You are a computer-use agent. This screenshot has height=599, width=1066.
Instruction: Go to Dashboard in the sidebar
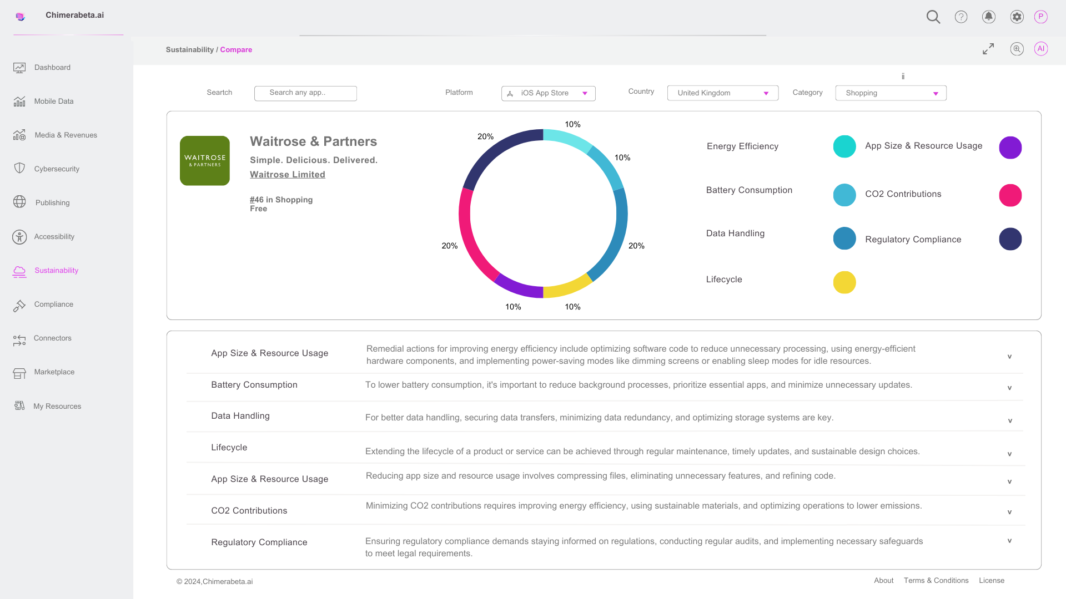[x=52, y=68]
